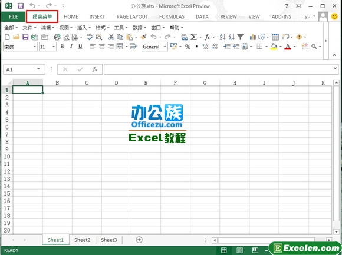Sort descending Z to A
Viewport: 342px width, 255px height.
point(231,37)
